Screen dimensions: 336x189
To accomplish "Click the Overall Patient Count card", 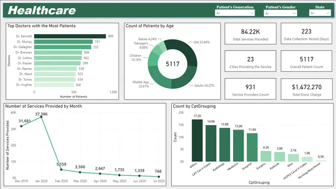I will (x=307, y=61).
